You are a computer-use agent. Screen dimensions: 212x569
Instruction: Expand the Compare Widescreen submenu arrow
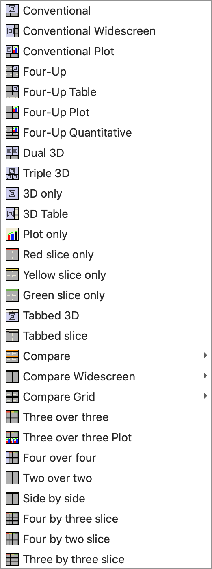click(x=206, y=376)
